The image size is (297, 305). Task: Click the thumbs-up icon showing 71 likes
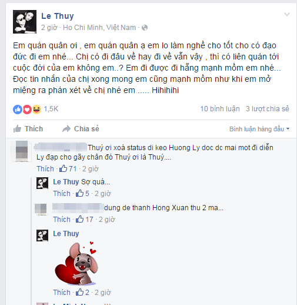point(64,168)
